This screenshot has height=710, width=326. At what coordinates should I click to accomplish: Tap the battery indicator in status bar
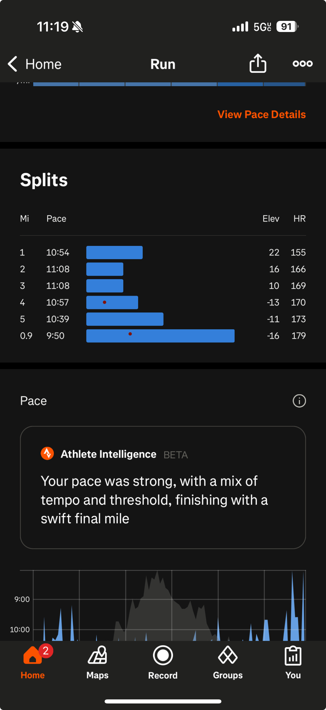287,27
